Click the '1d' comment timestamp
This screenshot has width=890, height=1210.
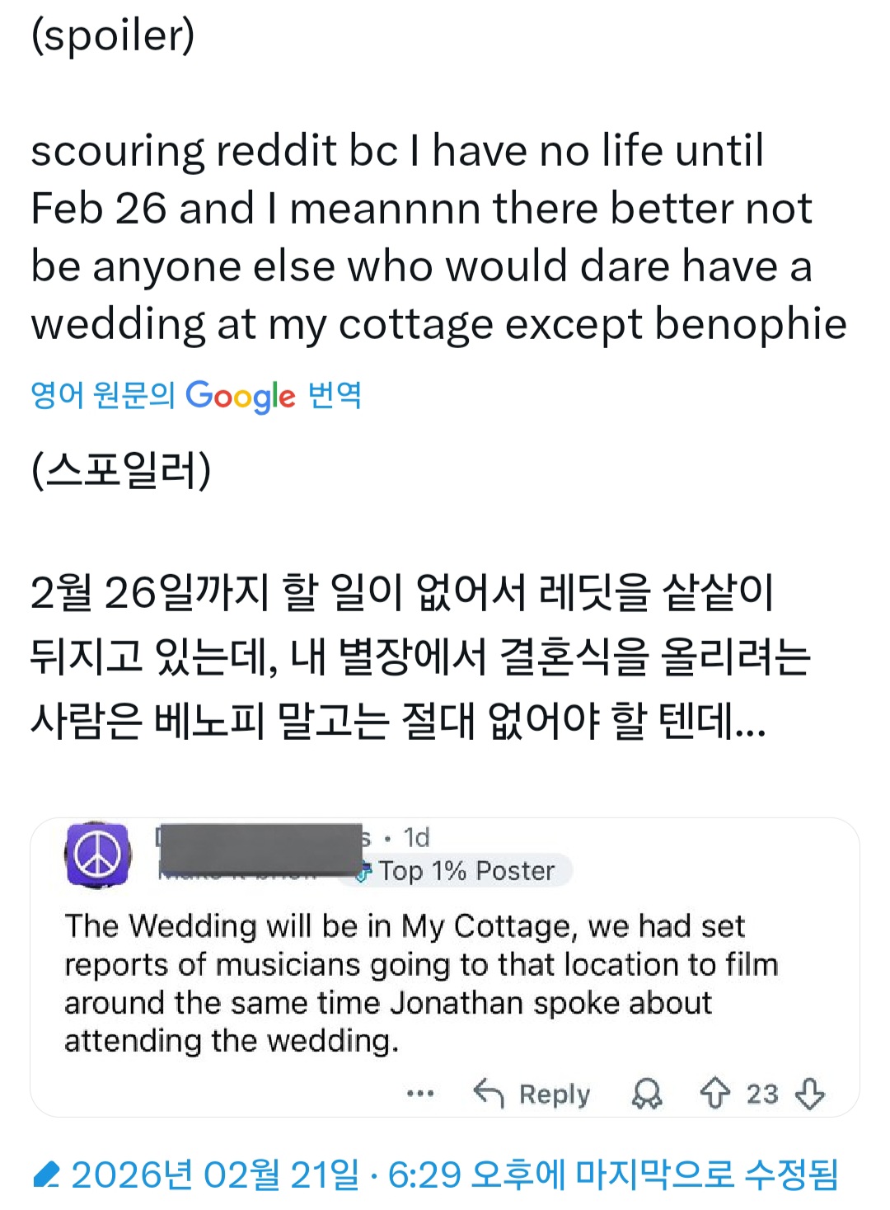[x=416, y=838]
